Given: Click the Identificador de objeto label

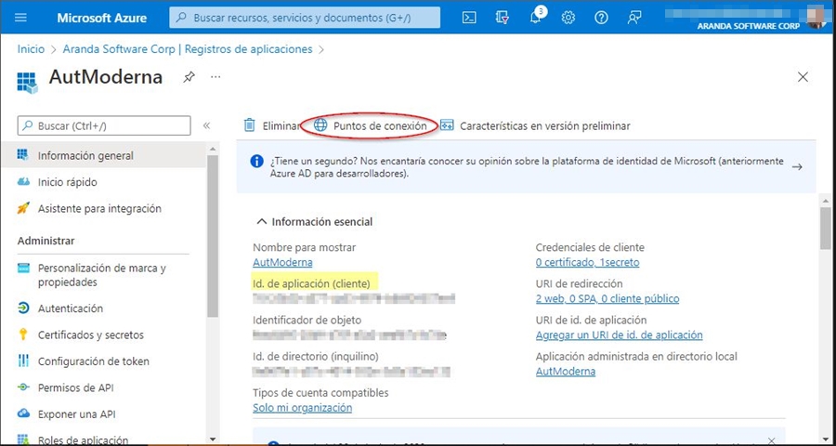Looking at the screenshot, I should click(x=307, y=320).
